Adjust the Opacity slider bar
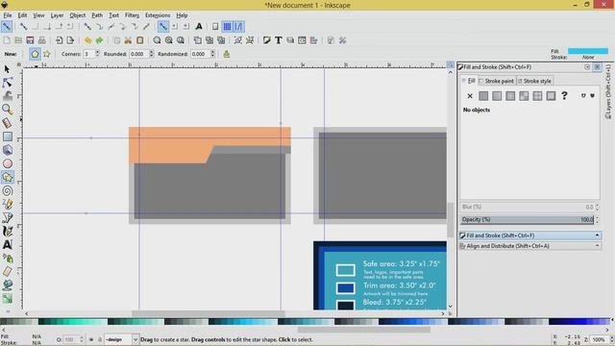Viewport: 615px width, 346px height. (x=528, y=220)
